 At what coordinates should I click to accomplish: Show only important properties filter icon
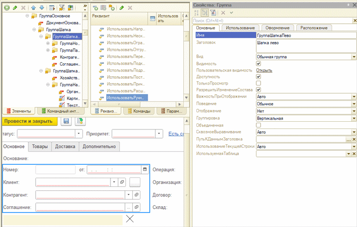tap(213, 13)
